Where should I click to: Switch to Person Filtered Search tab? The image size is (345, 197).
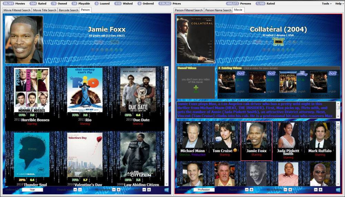click(189, 10)
